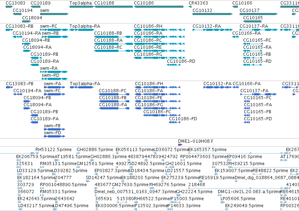Click the CG18094 gene label
Screen dimensions: 299x211
(32, 18)
